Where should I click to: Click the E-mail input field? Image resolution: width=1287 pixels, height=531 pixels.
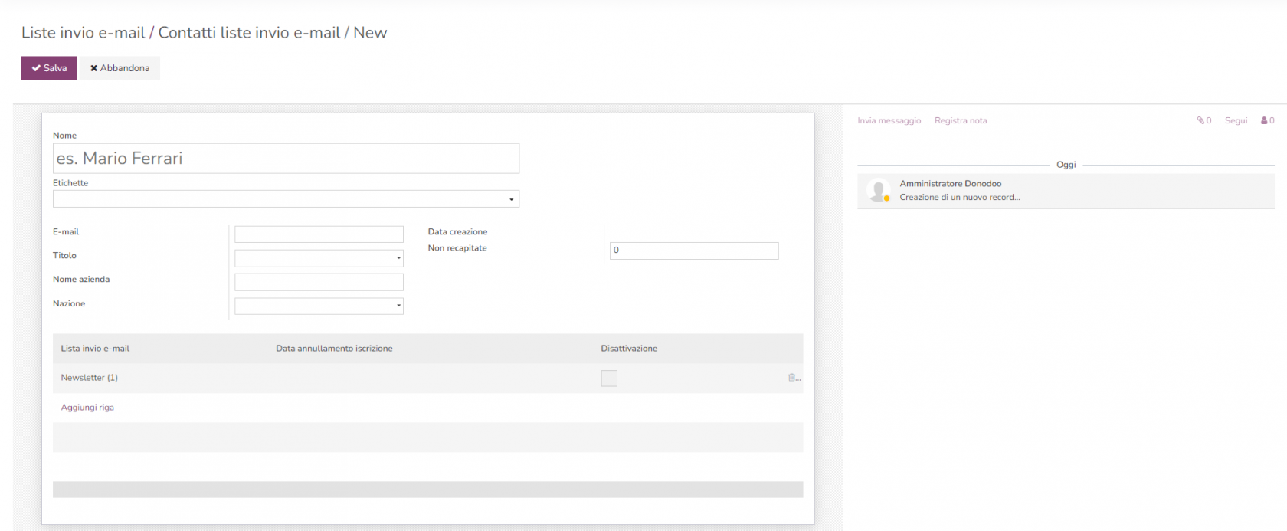click(319, 234)
